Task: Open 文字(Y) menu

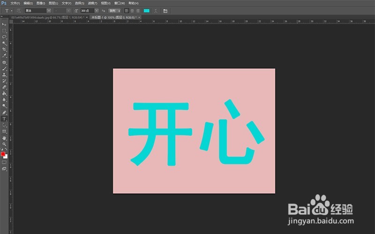Action: click(67, 3)
